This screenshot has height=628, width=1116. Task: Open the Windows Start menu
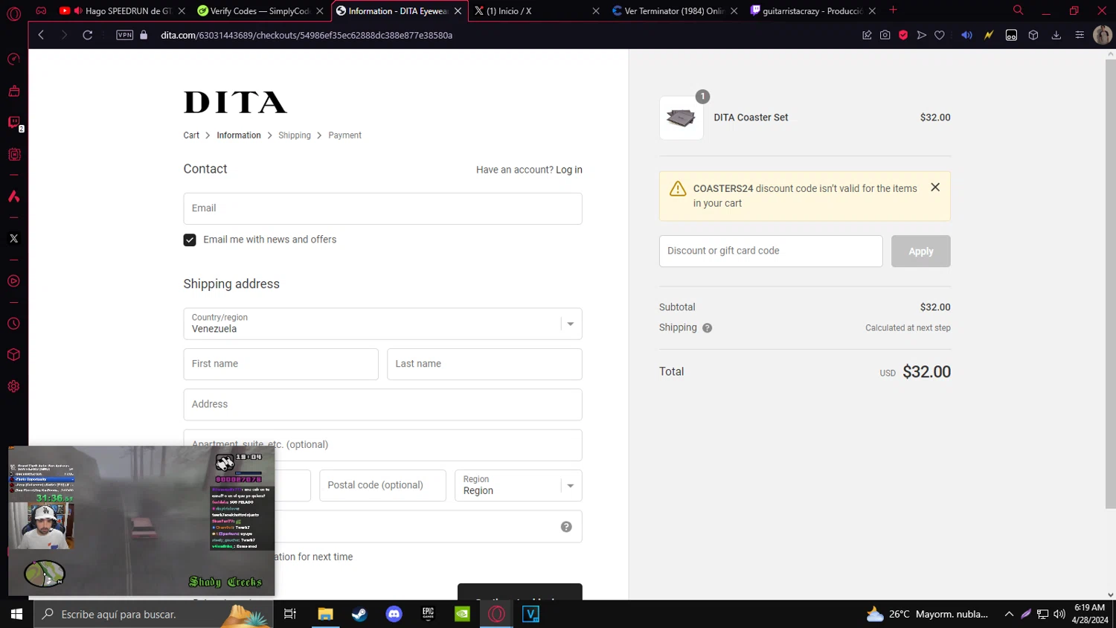pyautogui.click(x=16, y=614)
